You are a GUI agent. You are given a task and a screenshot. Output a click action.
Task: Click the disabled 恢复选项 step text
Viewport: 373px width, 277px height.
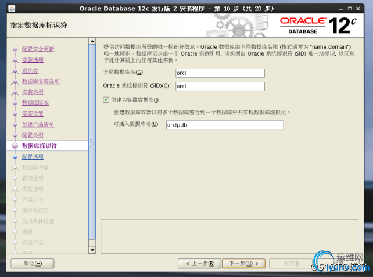coord(33,189)
